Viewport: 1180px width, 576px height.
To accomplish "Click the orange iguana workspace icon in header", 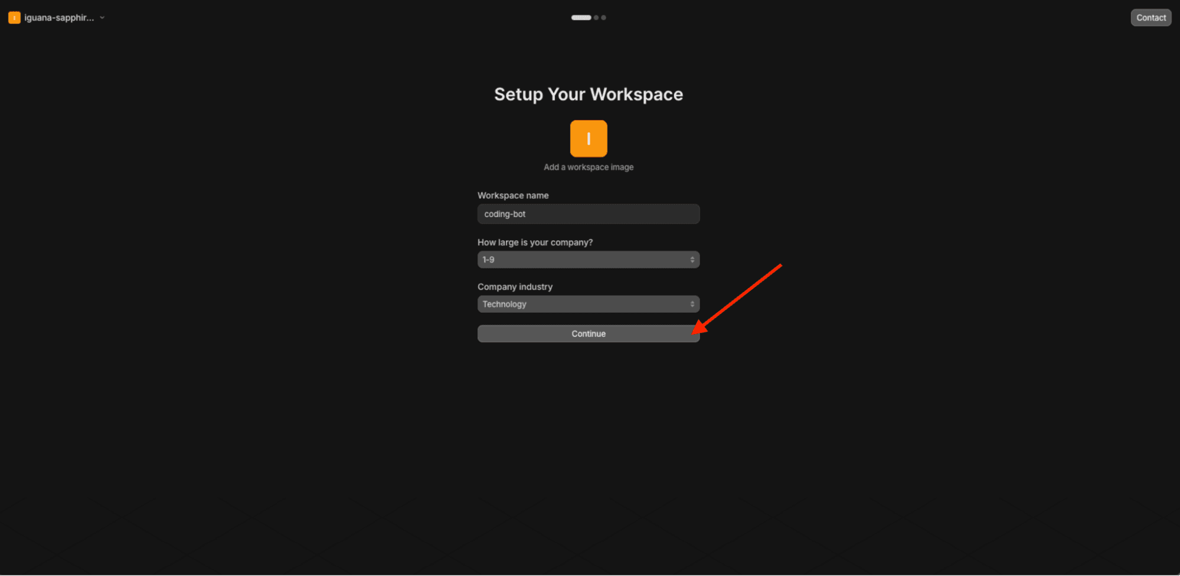I will point(14,17).
